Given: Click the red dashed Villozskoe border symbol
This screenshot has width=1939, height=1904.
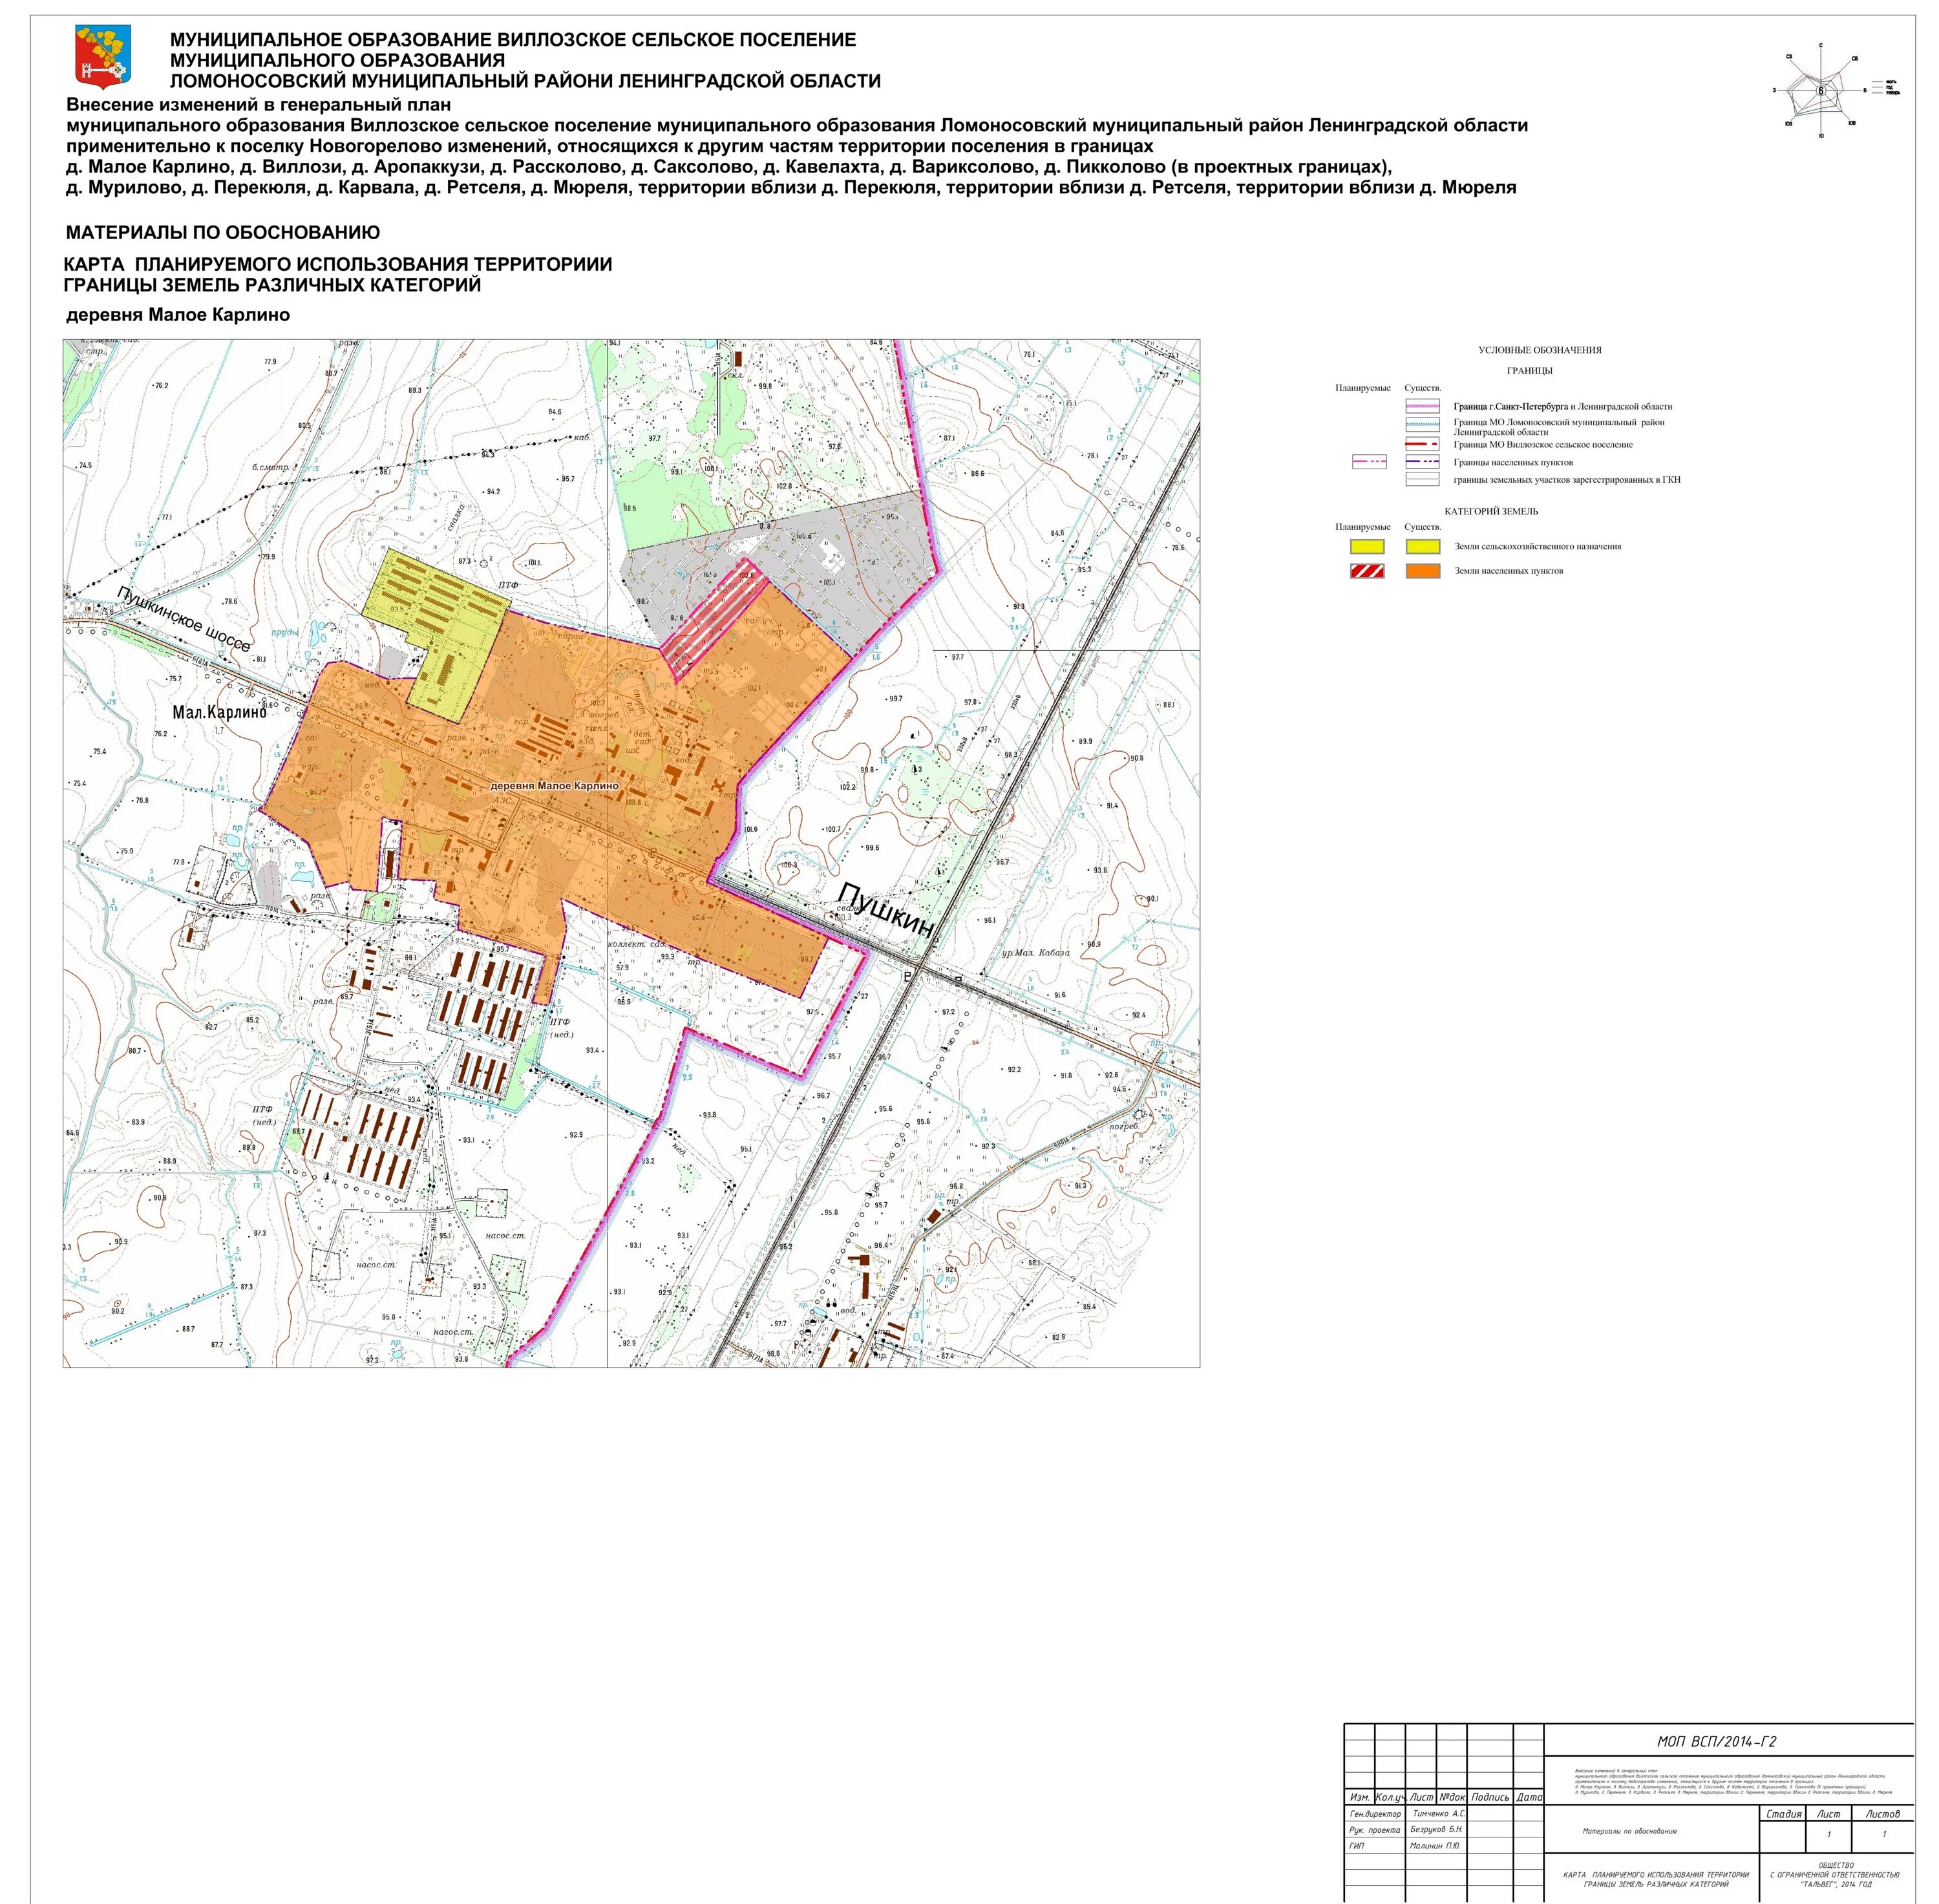Looking at the screenshot, I should tap(1422, 443).
